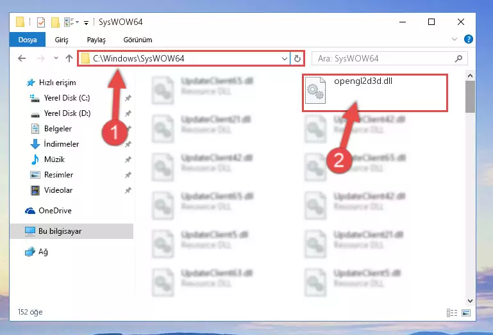
Task: Select the opengl2d3d.dll file name
Action: [363, 81]
